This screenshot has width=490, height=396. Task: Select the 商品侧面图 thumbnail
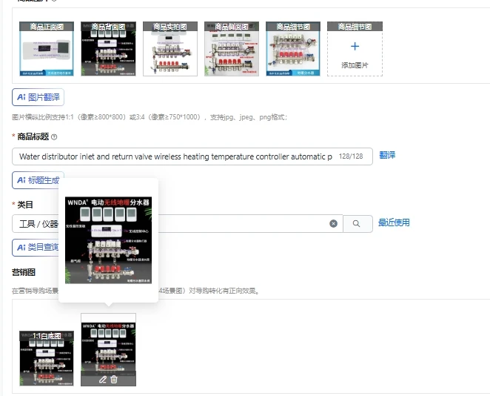point(232,48)
